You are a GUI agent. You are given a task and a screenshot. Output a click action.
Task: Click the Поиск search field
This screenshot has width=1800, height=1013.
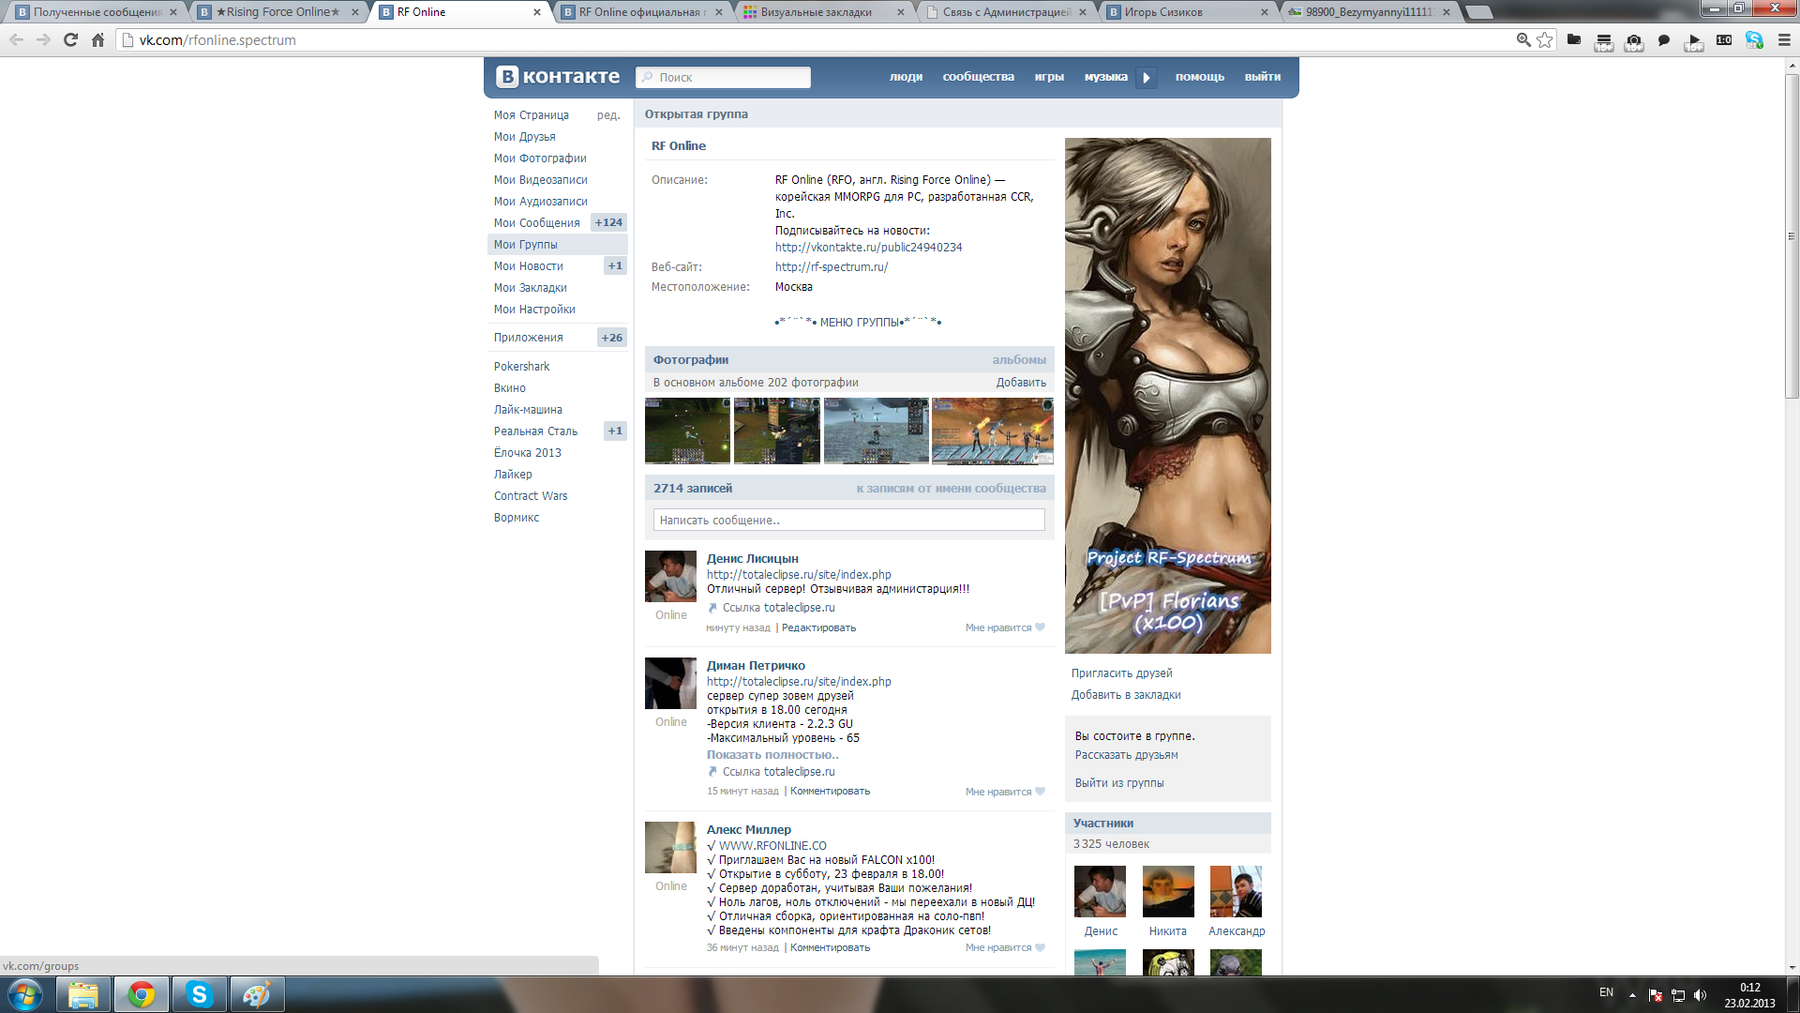tap(723, 77)
